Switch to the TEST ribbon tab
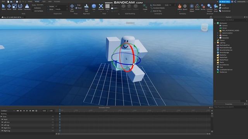Viewport: 248px width, 139px height. (x=44, y=2)
